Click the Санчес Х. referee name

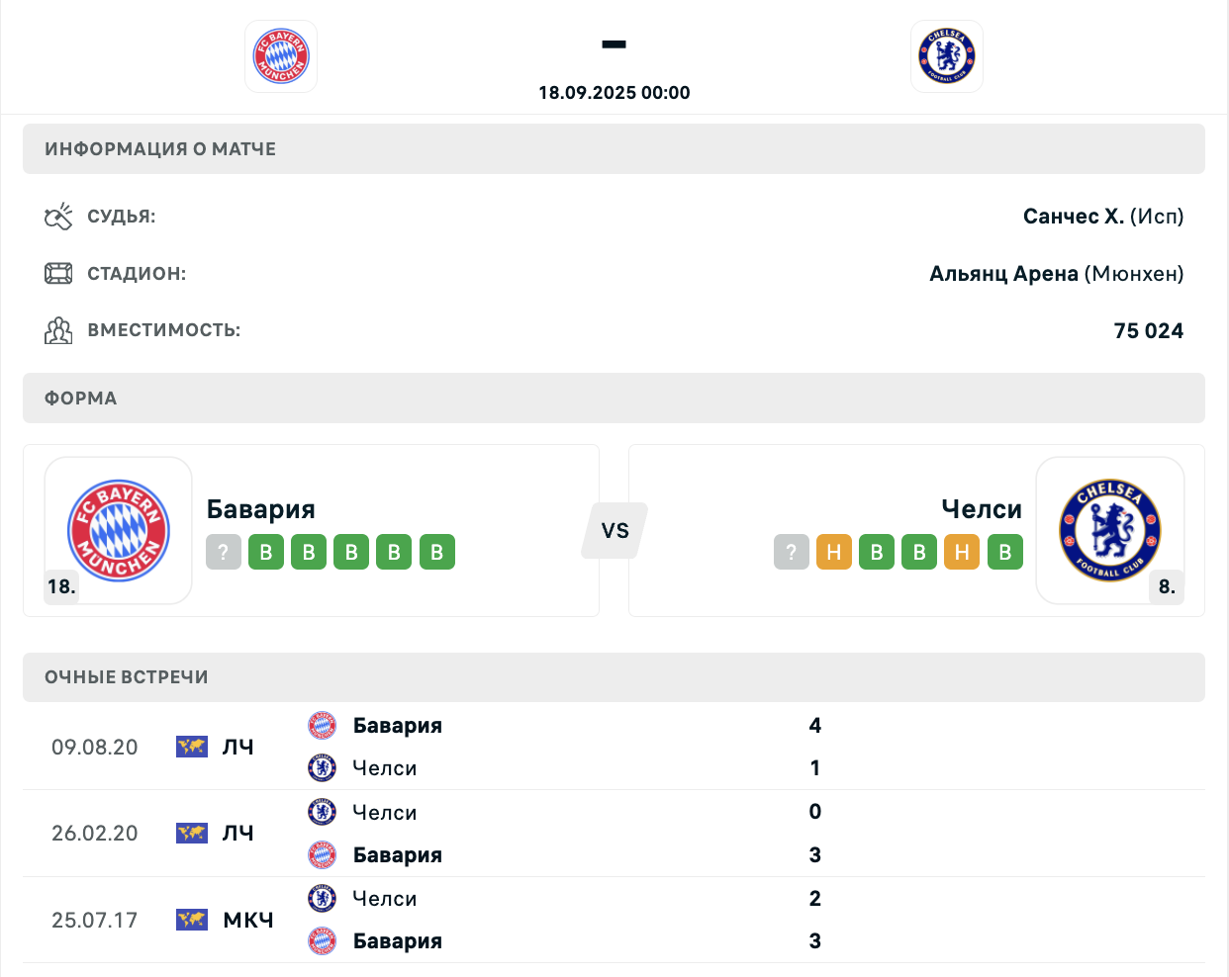pos(1074,217)
